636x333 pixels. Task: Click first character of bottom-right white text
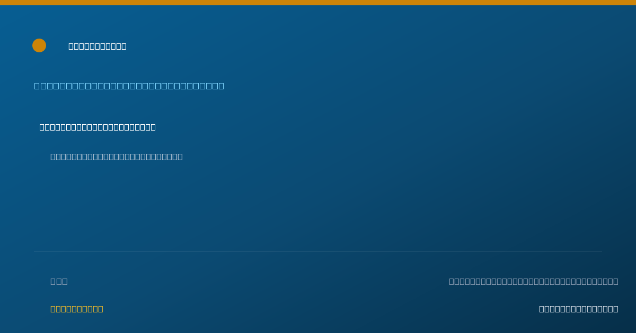pos(542,309)
